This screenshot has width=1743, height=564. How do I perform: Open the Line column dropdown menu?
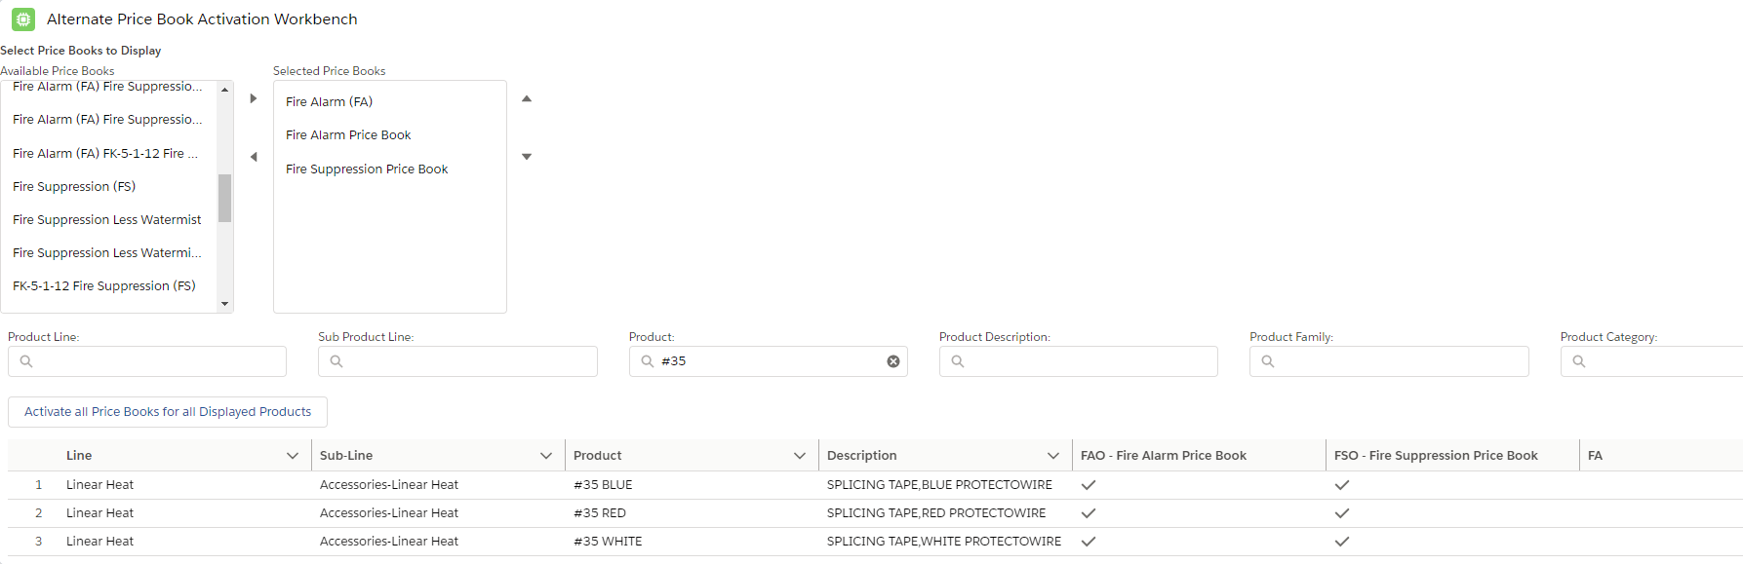293,456
